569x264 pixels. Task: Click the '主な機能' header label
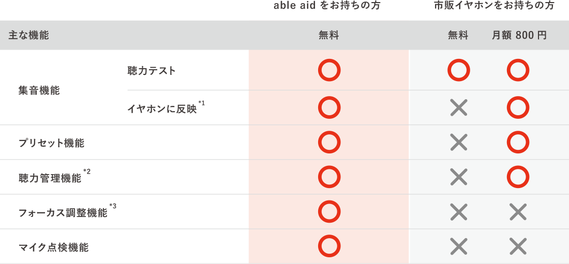coord(29,36)
